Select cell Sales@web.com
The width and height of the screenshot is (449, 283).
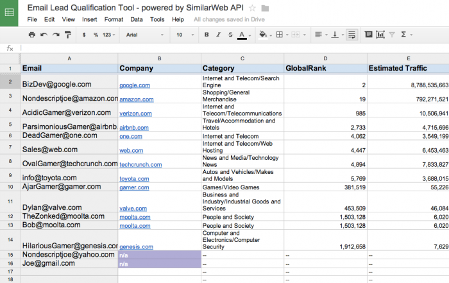[x=69, y=147]
